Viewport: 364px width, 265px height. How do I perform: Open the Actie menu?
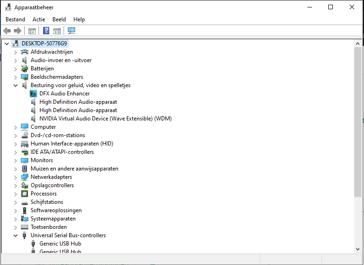click(x=39, y=19)
